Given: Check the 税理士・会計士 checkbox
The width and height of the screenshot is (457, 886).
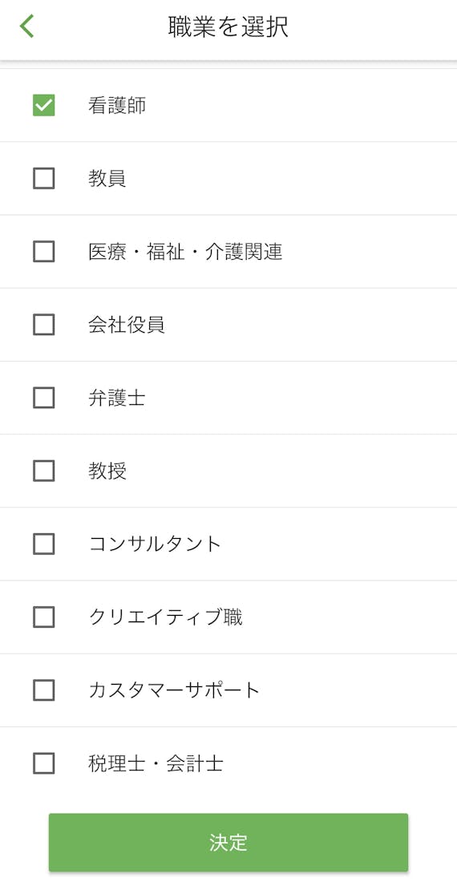Looking at the screenshot, I should (x=43, y=763).
